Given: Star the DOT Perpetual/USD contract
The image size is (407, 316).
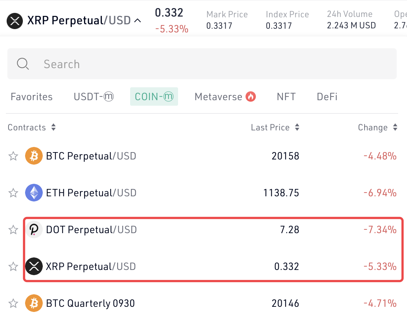Looking at the screenshot, I should pyautogui.click(x=13, y=230).
